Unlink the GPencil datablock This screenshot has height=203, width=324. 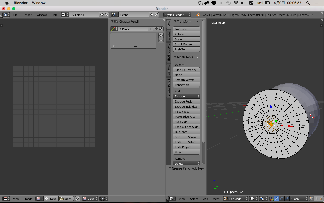[x=161, y=29]
